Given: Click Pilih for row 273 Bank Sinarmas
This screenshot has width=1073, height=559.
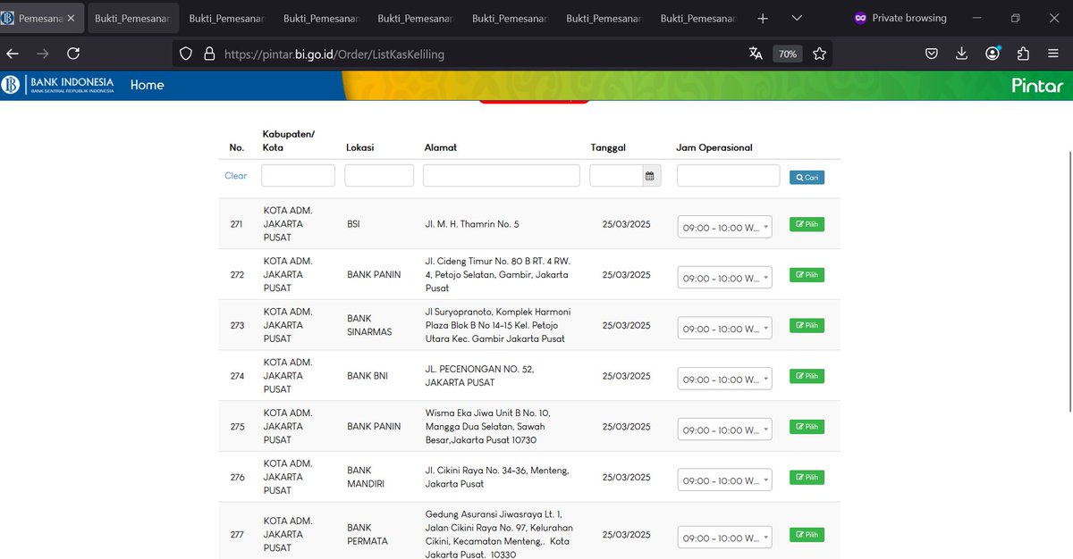Looking at the screenshot, I should pos(807,325).
